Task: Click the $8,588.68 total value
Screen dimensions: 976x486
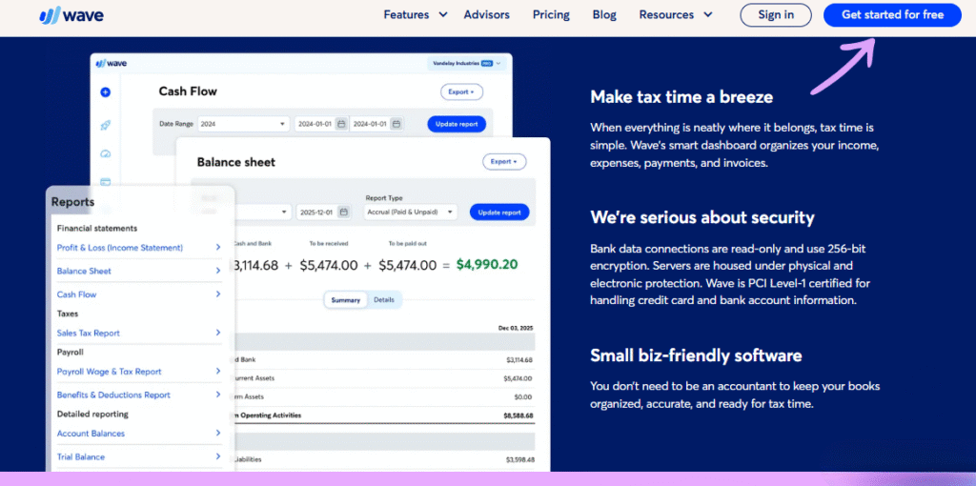Action: tap(518, 415)
